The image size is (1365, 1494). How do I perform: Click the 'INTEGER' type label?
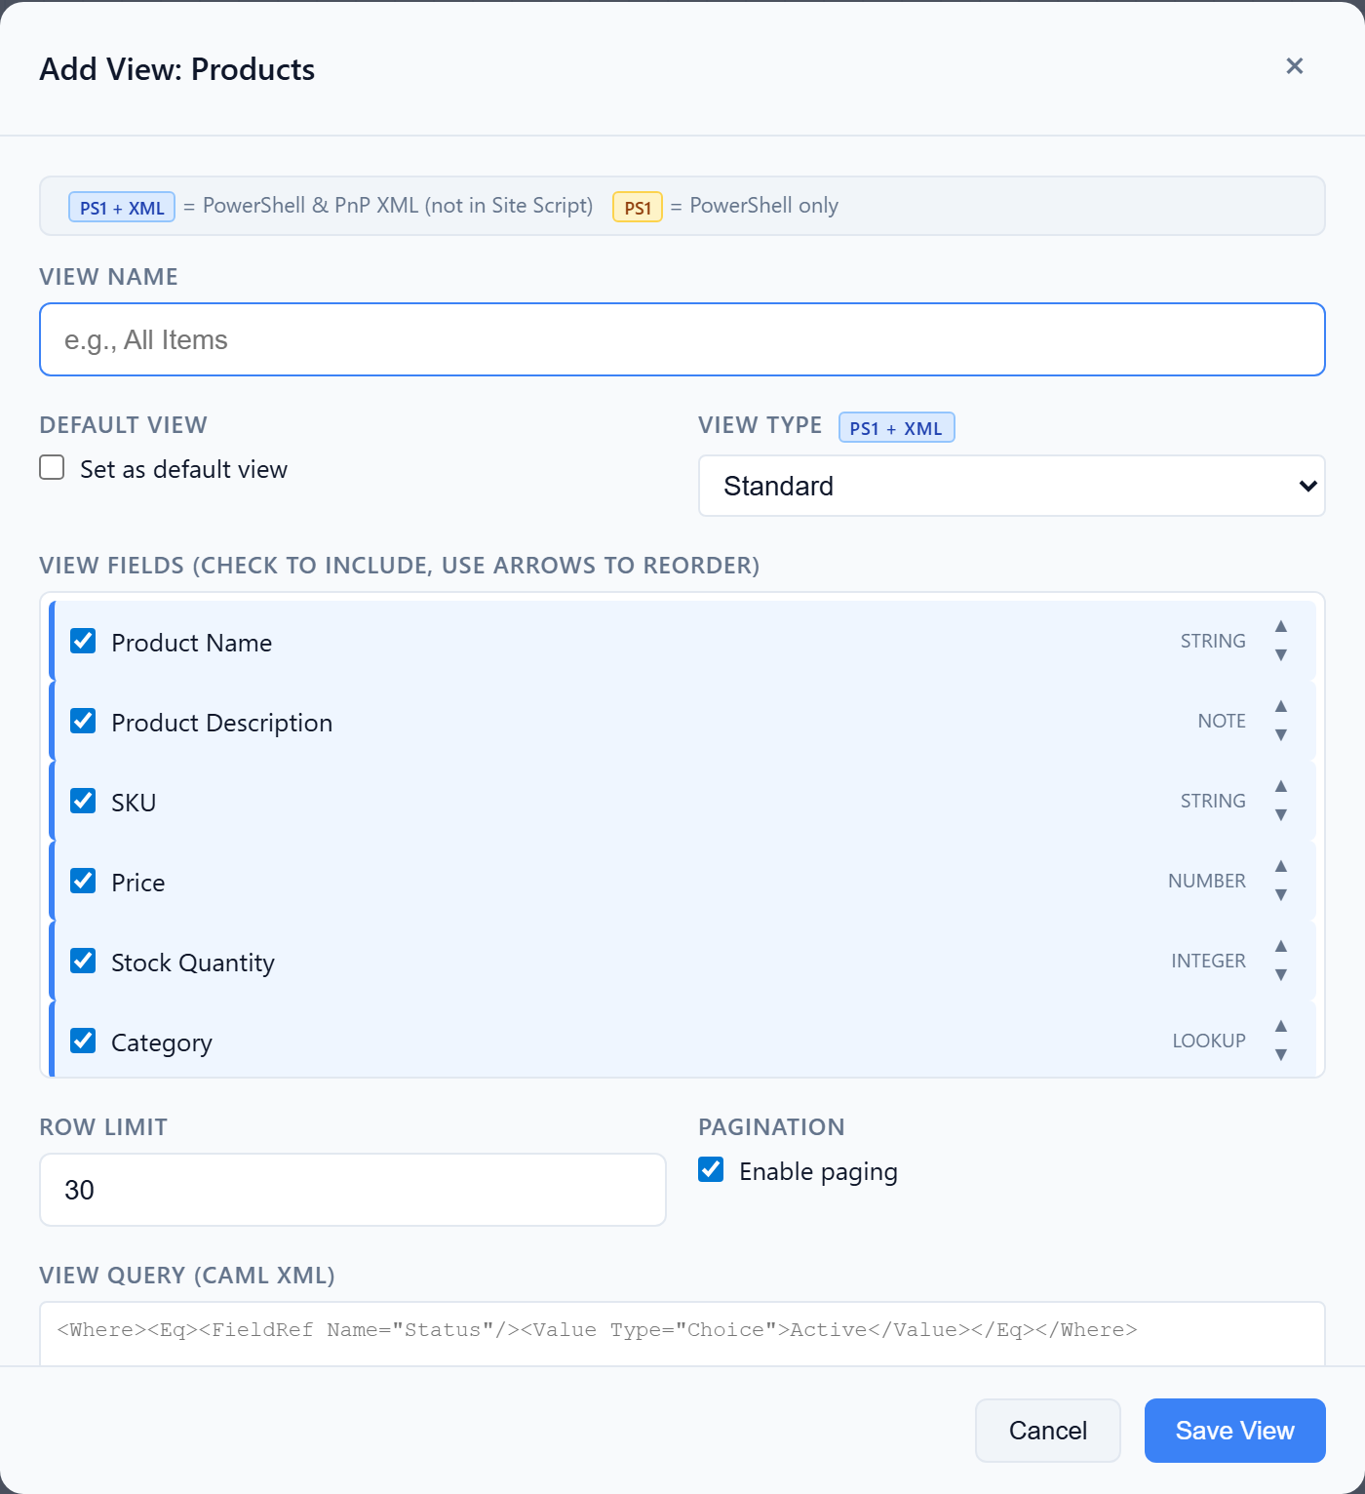coord(1209,961)
